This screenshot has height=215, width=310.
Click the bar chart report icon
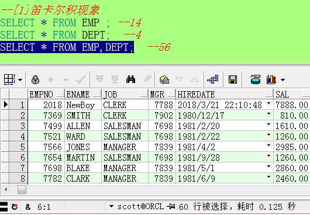(x=271, y=79)
